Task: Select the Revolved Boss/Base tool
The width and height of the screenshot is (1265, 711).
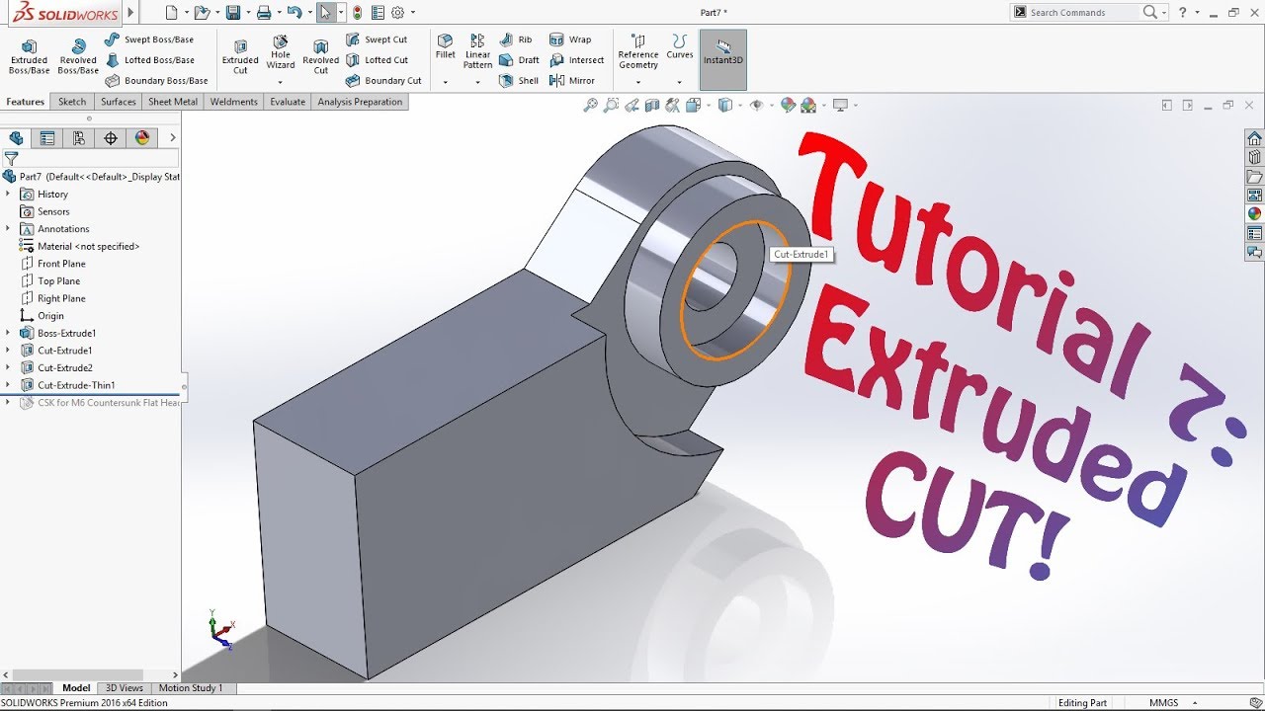Action: click(x=78, y=57)
